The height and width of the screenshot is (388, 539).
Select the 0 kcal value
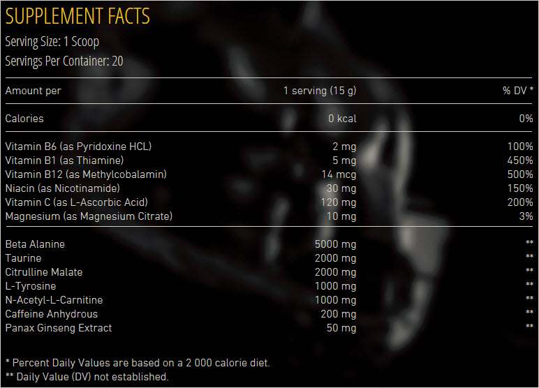342,119
